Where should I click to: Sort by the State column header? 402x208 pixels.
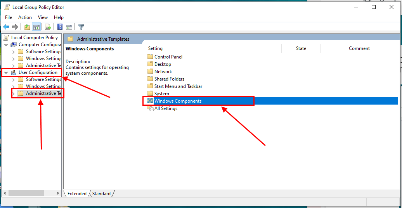point(301,48)
